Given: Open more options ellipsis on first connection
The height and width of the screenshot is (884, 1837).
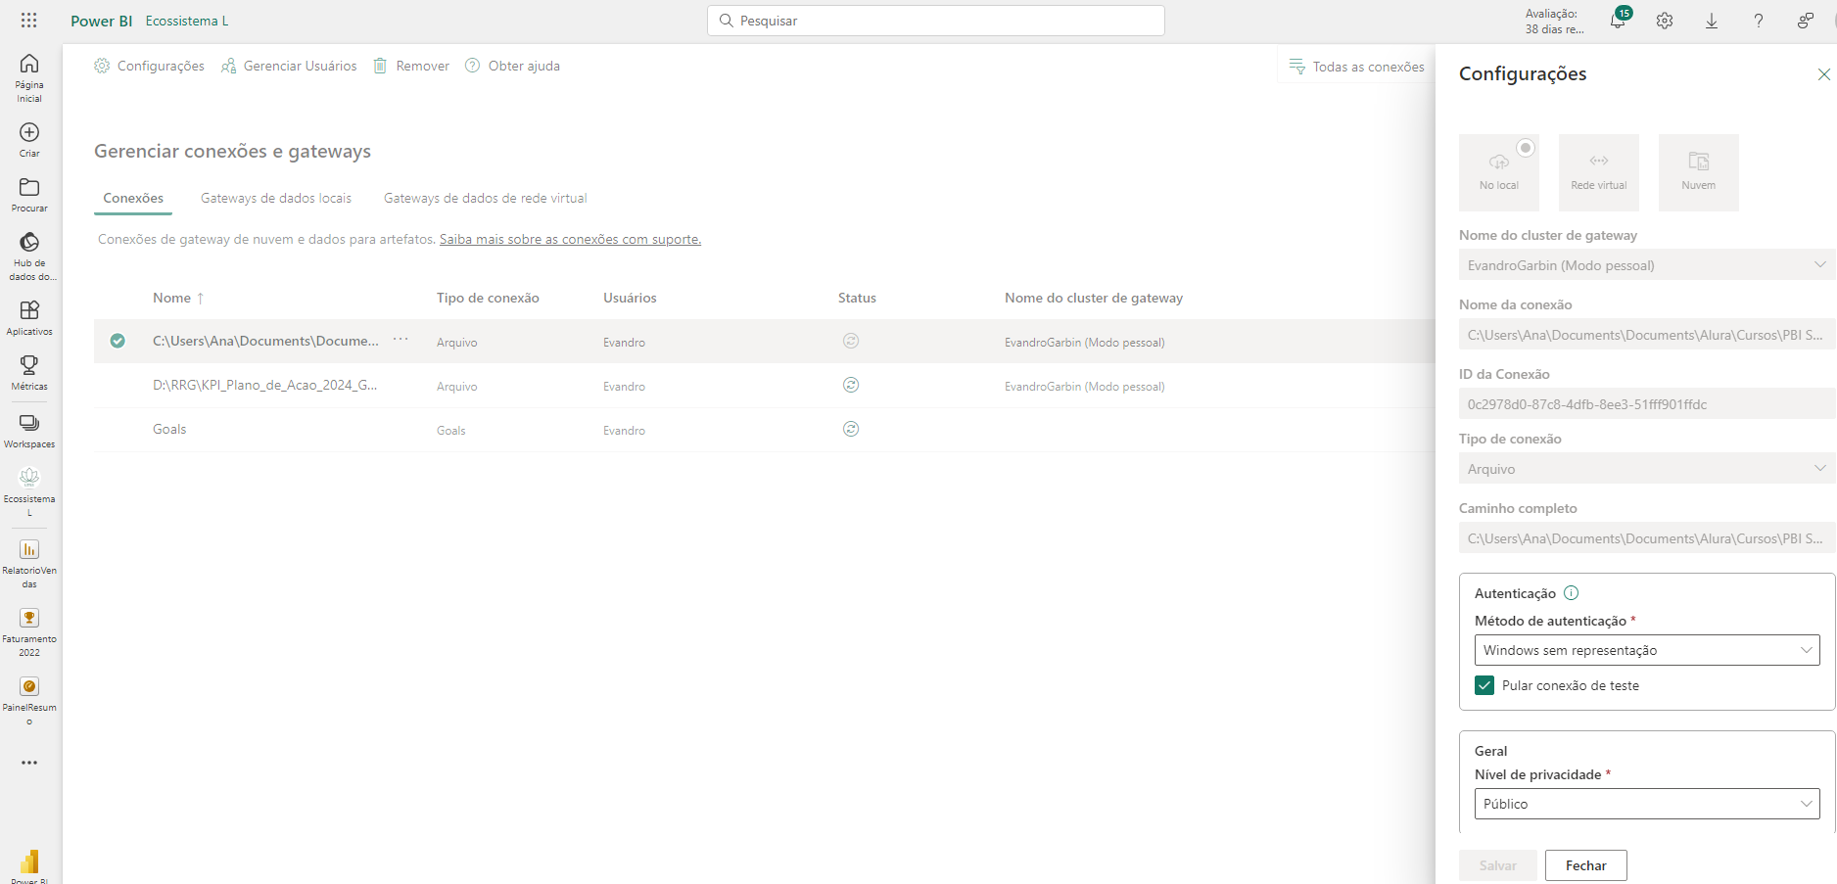Looking at the screenshot, I should tap(400, 339).
